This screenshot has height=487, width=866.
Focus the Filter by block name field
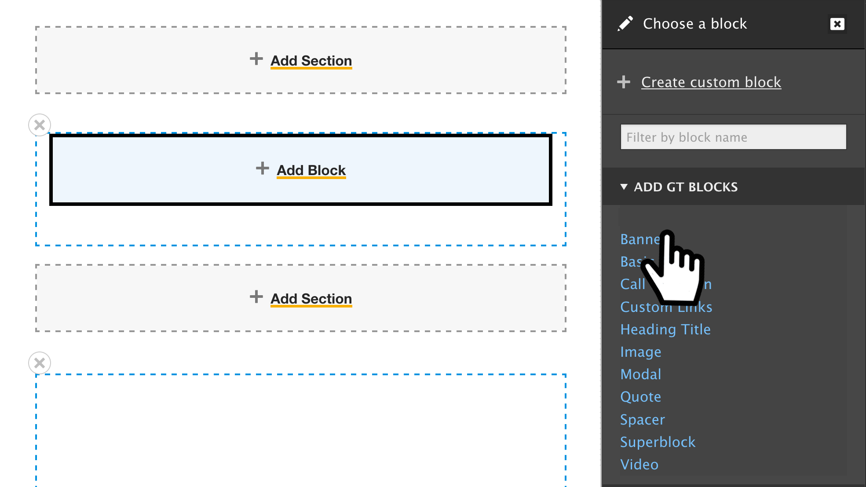tap(733, 137)
